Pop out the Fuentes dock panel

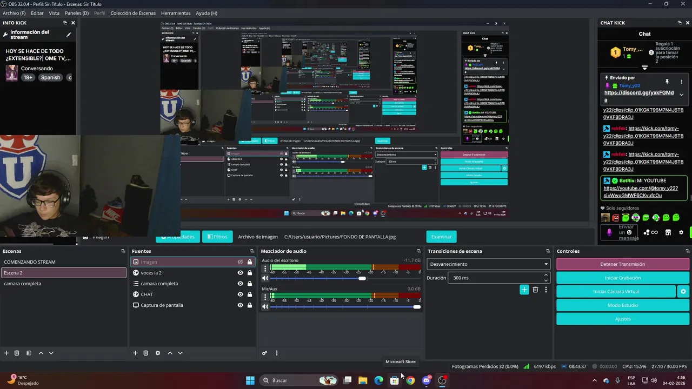252,251
